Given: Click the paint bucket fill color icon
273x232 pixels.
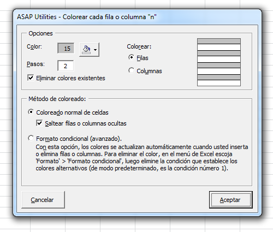Looking at the screenshot, I should pyautogui.click(x=86, y=50).
